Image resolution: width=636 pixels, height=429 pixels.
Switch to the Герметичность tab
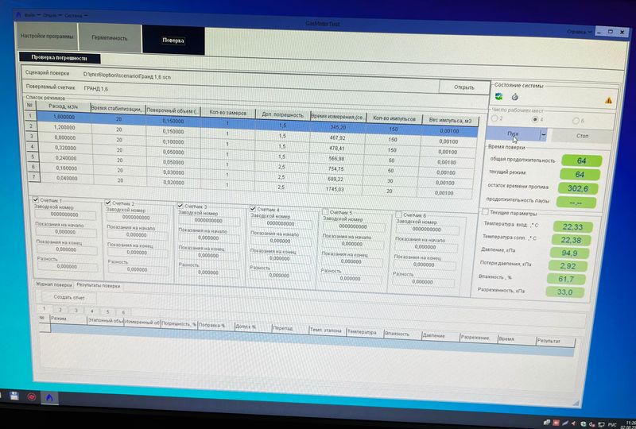click(109, 37)
